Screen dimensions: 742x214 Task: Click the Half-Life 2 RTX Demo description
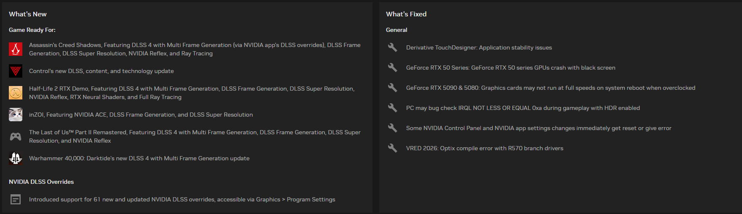(192, 93)
